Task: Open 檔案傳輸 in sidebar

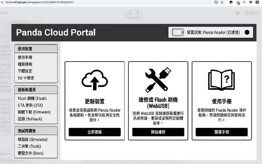Action: click(25, 64)
